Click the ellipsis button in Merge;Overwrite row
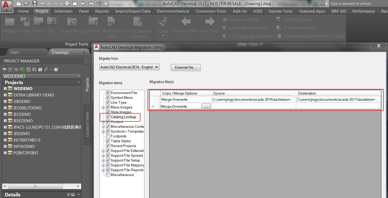This screenshot has height=198, width=388. pyautogui.click(x=206, y=106)
